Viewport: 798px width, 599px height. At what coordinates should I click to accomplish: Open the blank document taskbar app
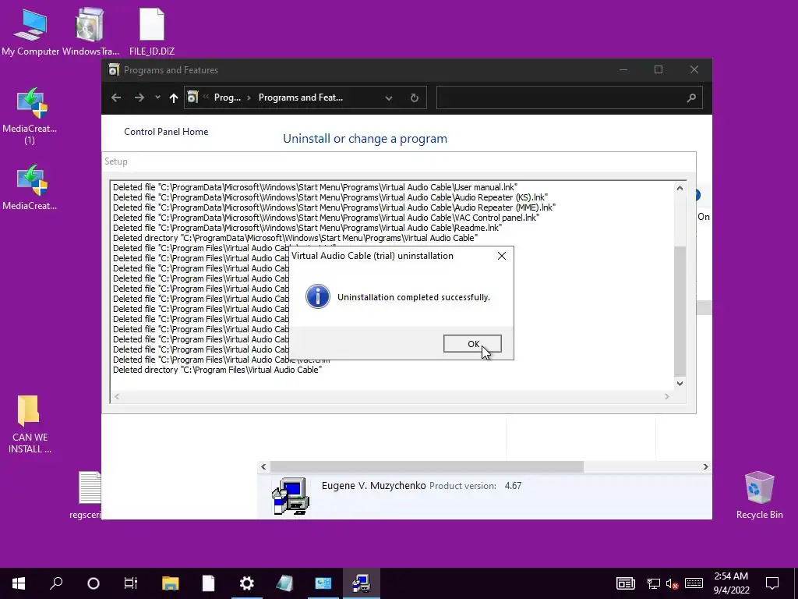point(208,583)
